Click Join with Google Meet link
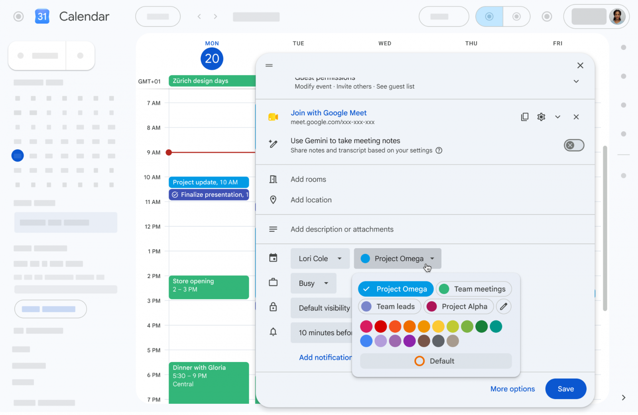638x415 pixels. [329, 113]
